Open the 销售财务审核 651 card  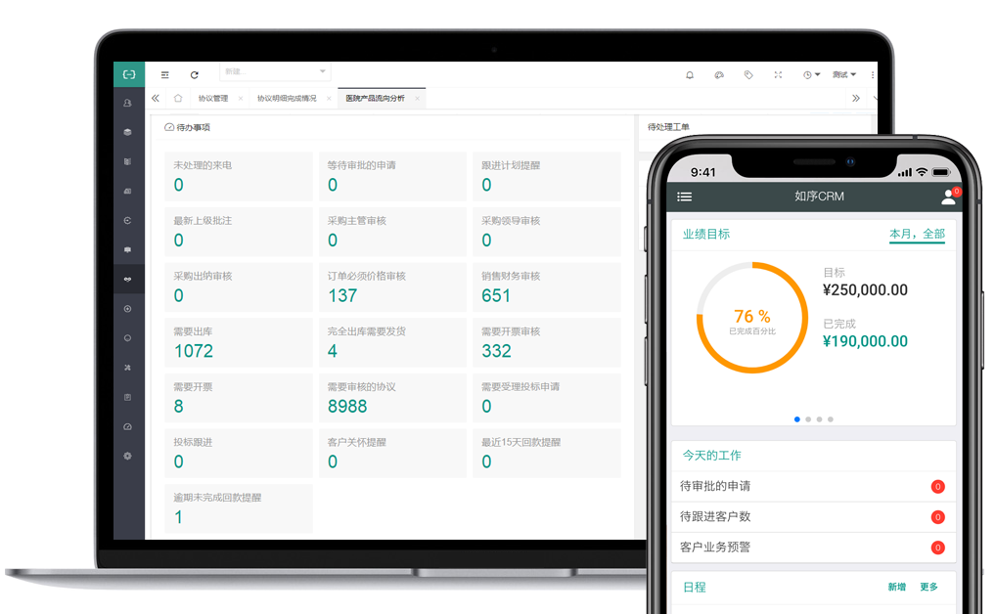[546, 287]
